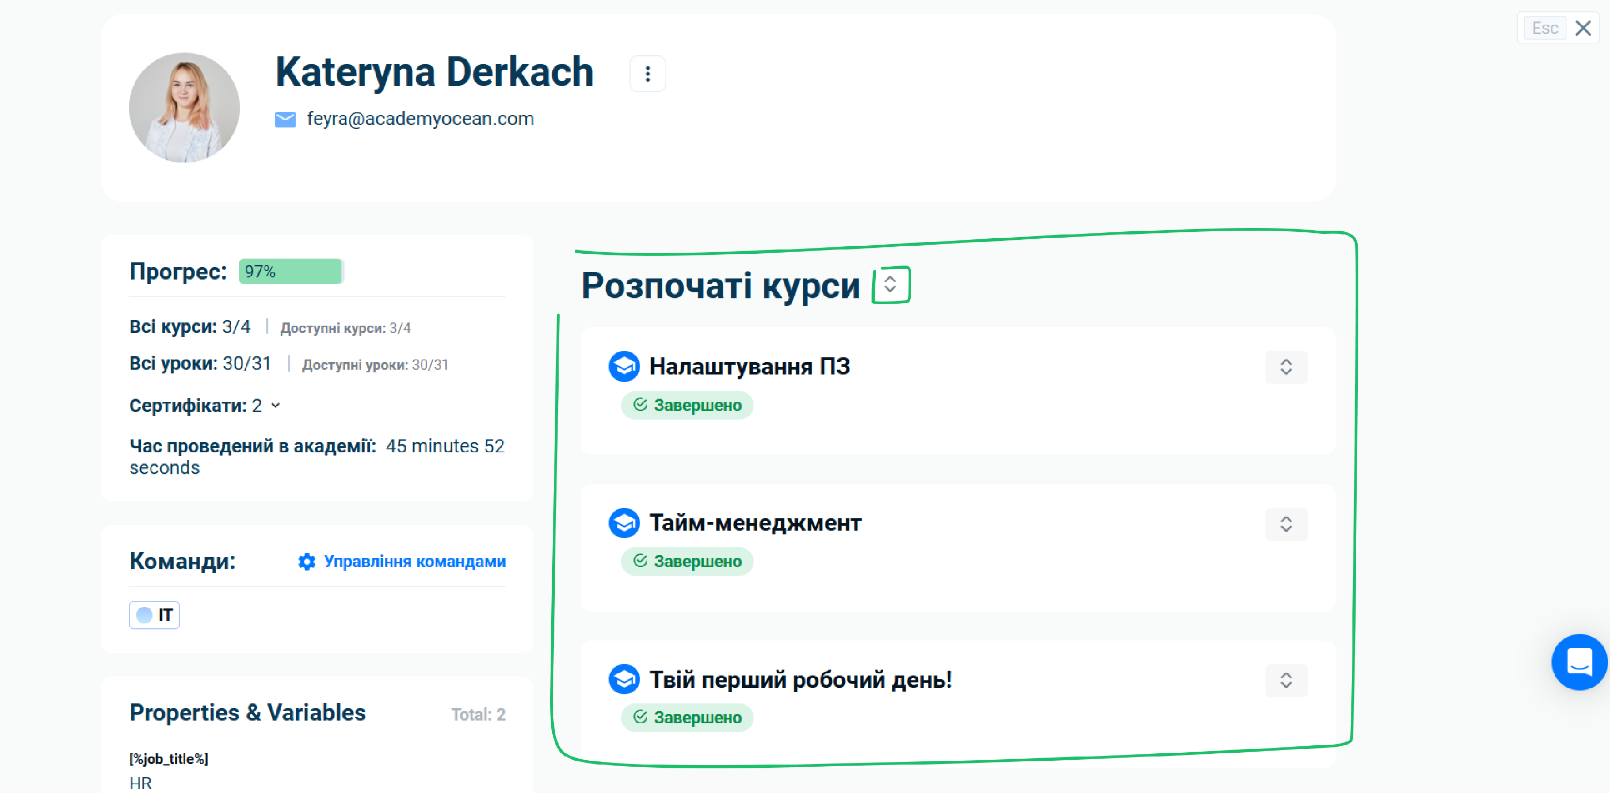
Task: Click Завершено badge under Твій перший робочий день!
Action: (687, 717)
